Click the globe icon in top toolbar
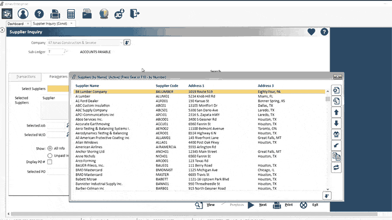This screenshot has width=392, height=220. tap(104, 14)
